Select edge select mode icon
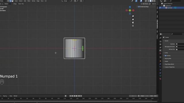 point(10,1)
